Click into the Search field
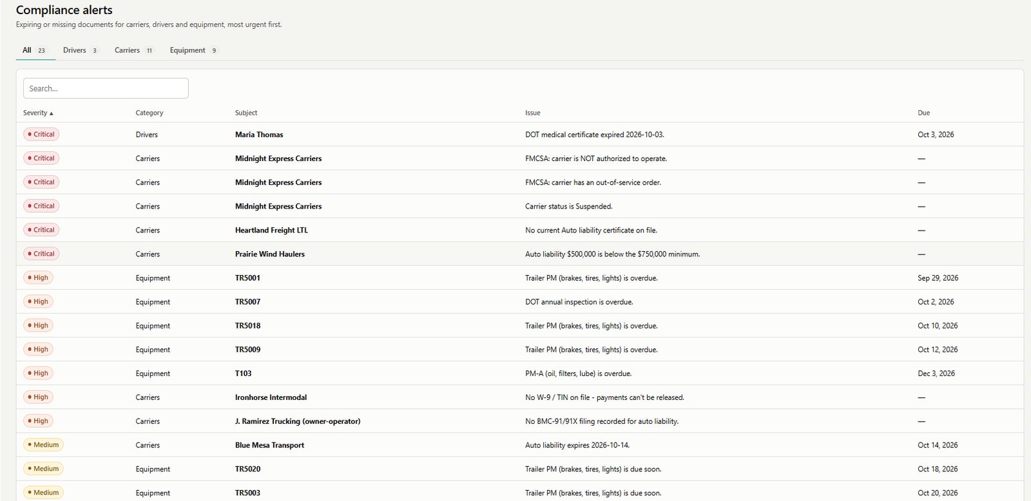The height and width of the screenshot is (501, 1031). click(106, 88)
